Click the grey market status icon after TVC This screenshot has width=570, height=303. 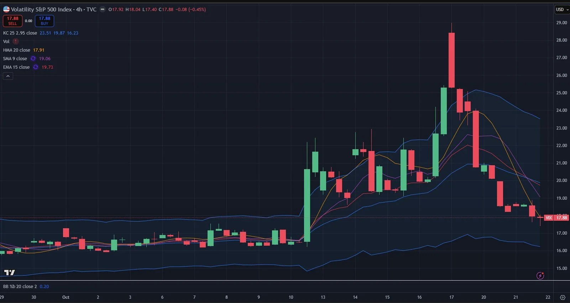pos(103,10)
